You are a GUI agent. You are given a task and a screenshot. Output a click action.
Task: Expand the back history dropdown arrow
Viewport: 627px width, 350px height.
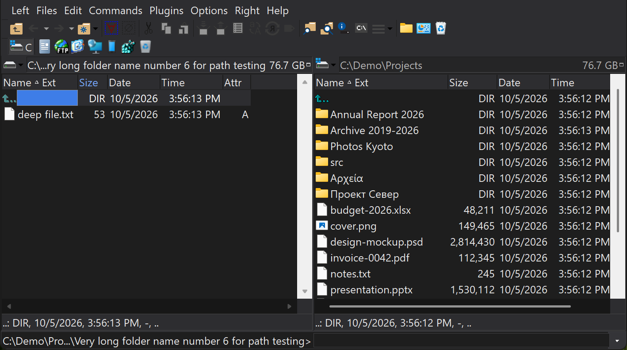46,29
